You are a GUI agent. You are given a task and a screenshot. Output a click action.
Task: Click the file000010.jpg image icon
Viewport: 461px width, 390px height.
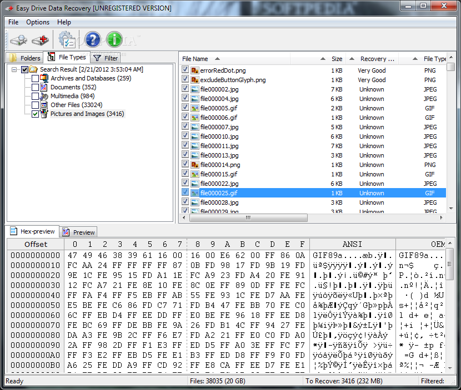coord(194,136)
